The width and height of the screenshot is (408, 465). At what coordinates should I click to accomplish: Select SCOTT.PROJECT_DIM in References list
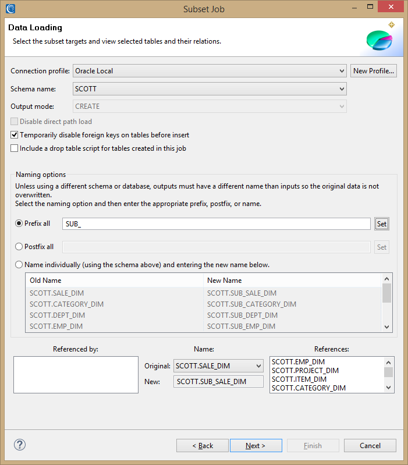pos(305,371)
